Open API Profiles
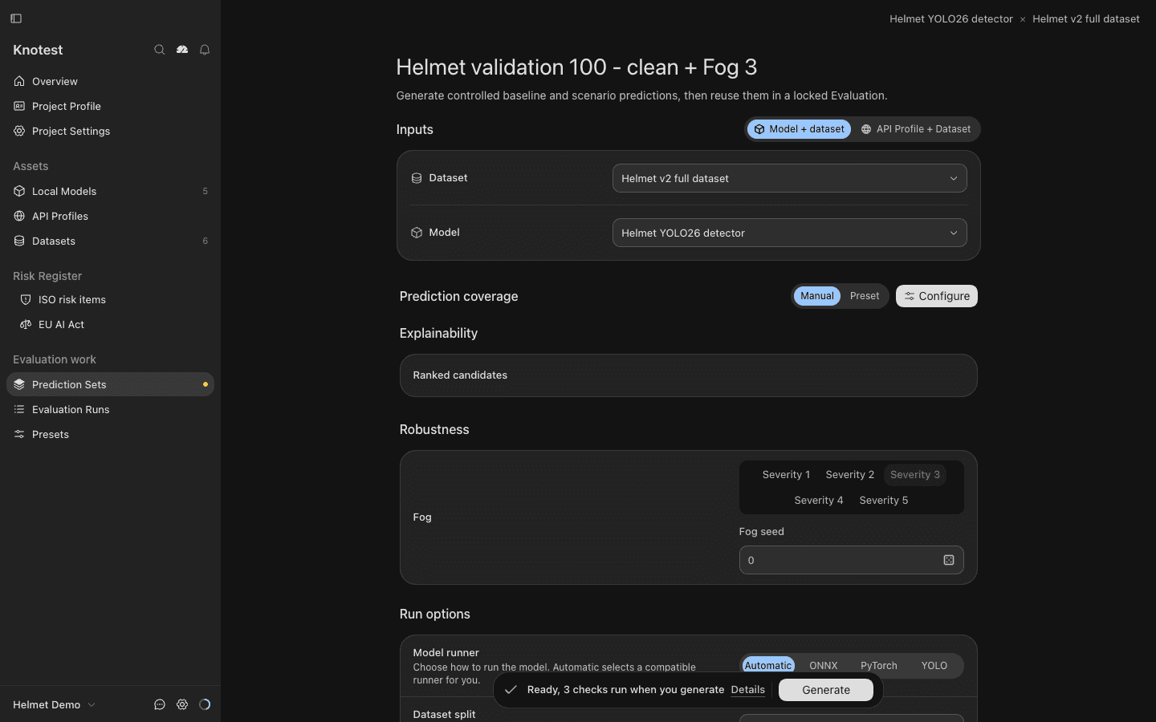The image size is (1156, 722). pos(110,216)
